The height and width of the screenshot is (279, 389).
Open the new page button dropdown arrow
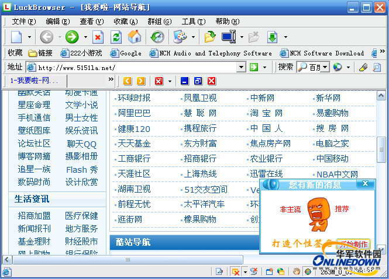29,37
